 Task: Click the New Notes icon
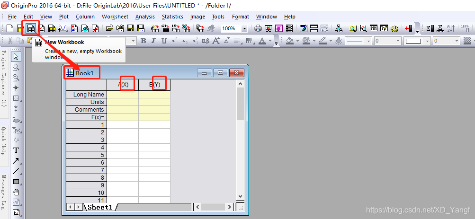point(85,29)
